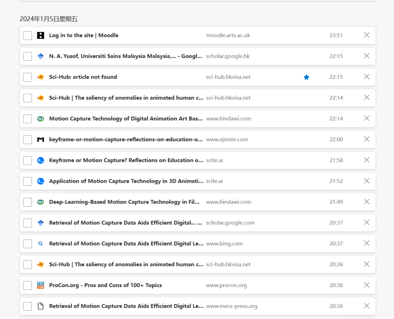Select the checkbox on the mecs-press.org Retrieval row
Viewport: 394px width, 319px height.
pos(28,306)
